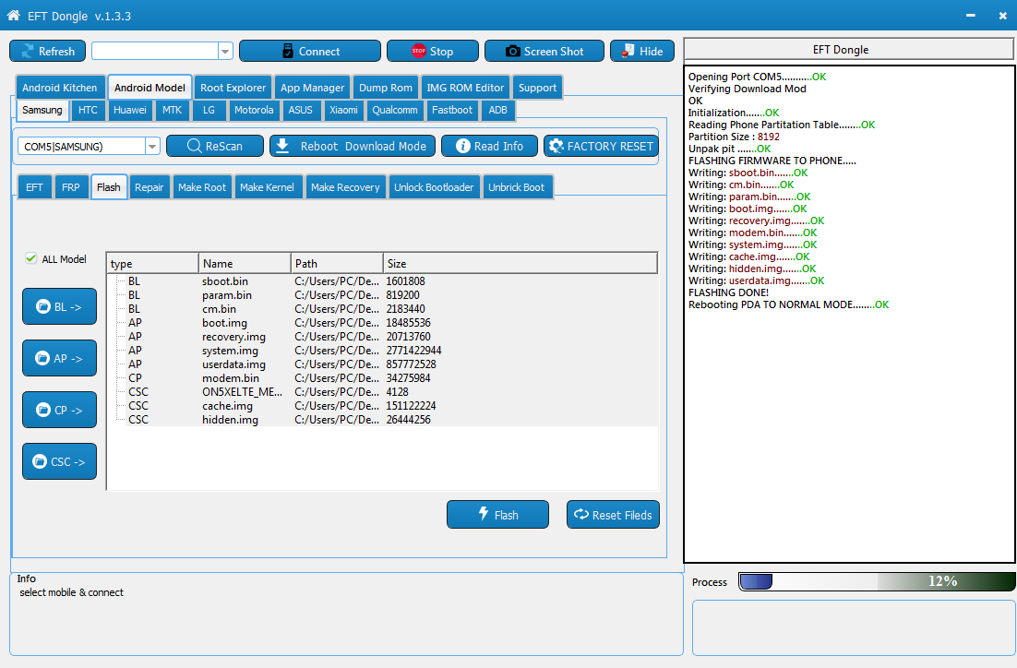Open the Unbrick Boot sub-tab
1017x668 pixels.
click(516, 187)
